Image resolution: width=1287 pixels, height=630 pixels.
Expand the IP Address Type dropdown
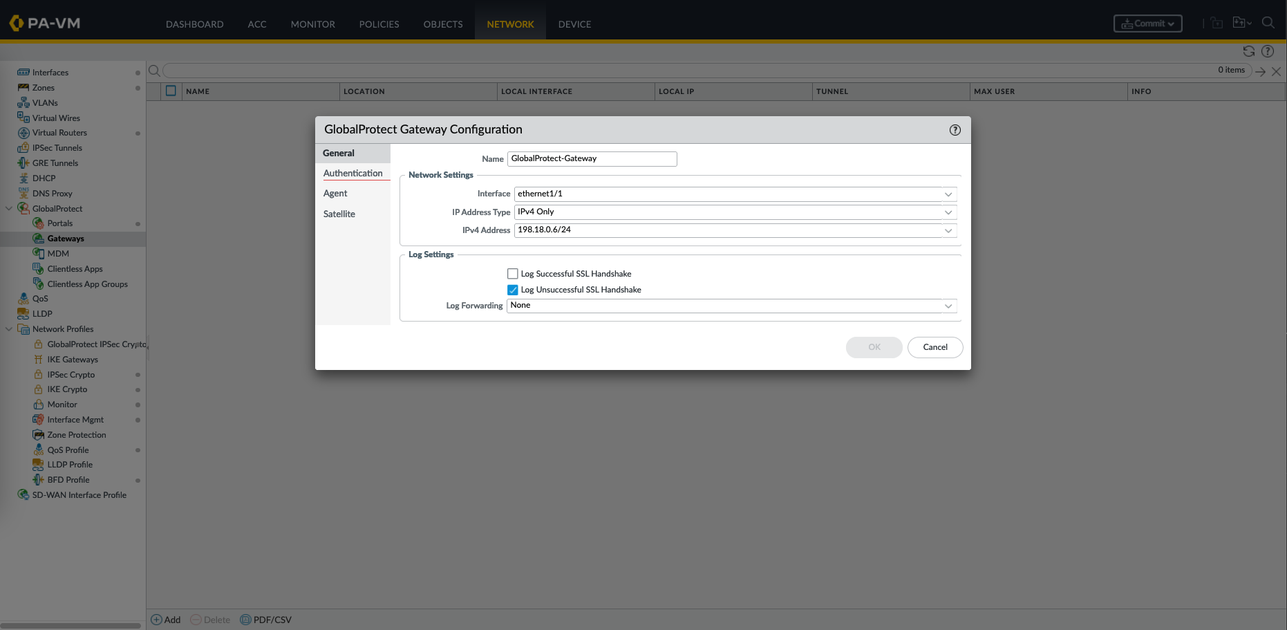(x=948, y=212)
